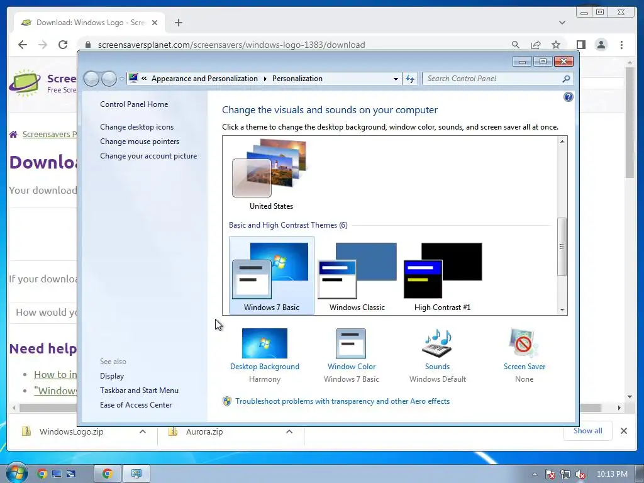Open the Window Color settings icon
644x483 pixels.
pyautogui.click(x=351, y=343)
